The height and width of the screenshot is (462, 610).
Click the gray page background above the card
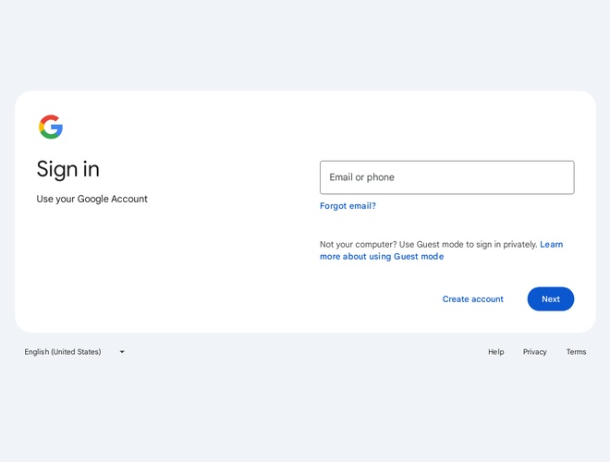305,46
